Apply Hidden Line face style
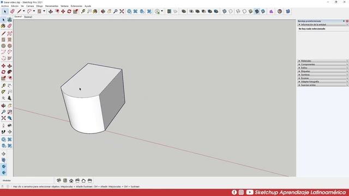The height and width of the screenshot is (196, 349). (244, 11)
